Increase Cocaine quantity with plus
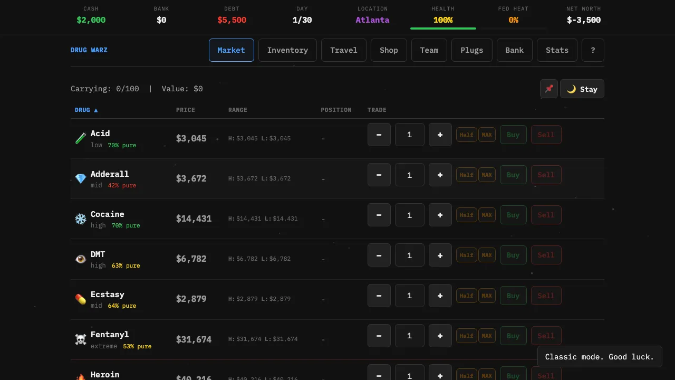Screen dimensions: 675x380 click(440, 215)
